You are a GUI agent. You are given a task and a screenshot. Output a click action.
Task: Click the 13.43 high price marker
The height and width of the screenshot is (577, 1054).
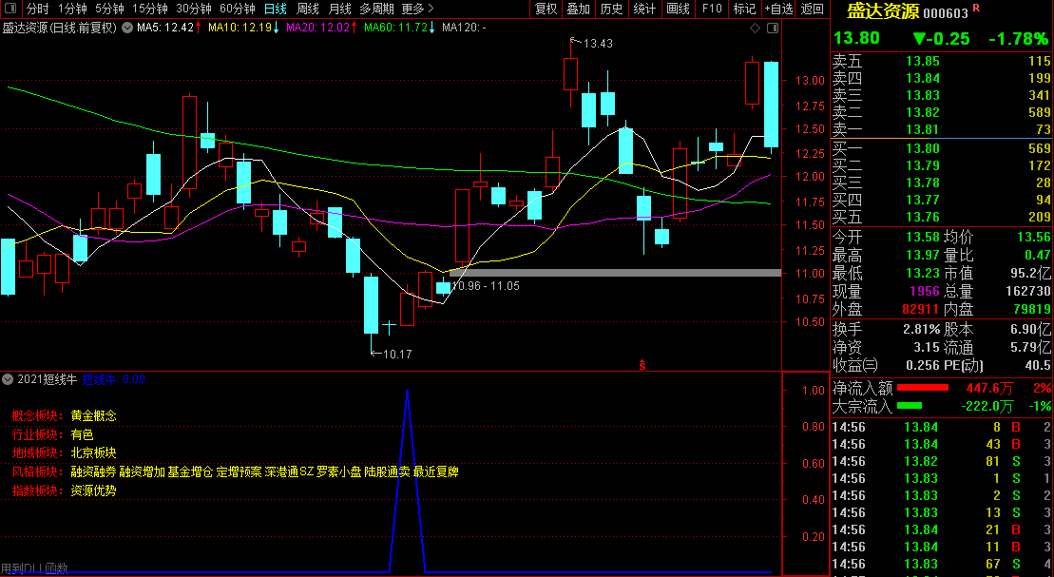coord(597,43)
